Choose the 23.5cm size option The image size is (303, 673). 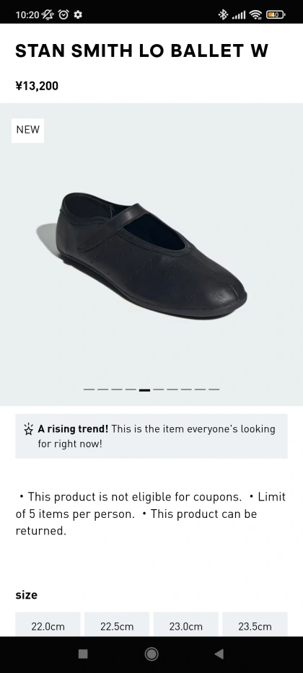[x=255, y=625]
